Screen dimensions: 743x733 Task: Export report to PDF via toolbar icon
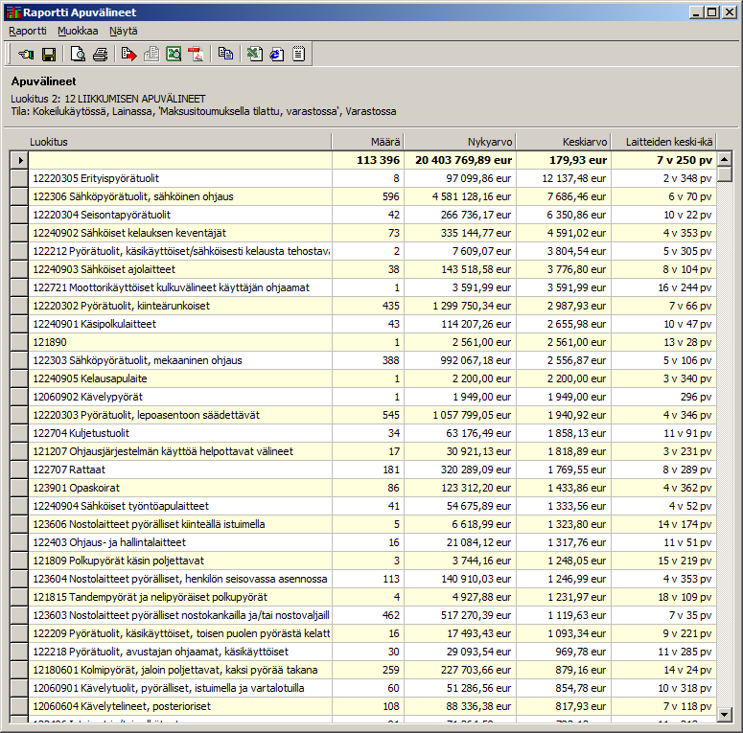coord(196,55)
